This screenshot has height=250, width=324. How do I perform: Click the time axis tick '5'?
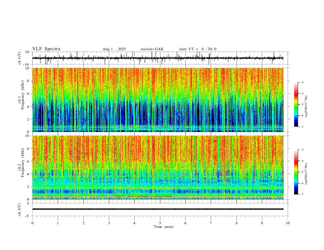(160, 223)
